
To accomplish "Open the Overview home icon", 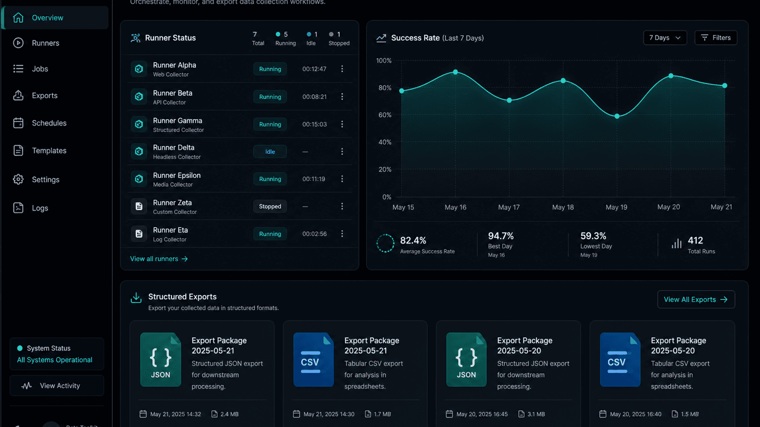I will point(18,18).
